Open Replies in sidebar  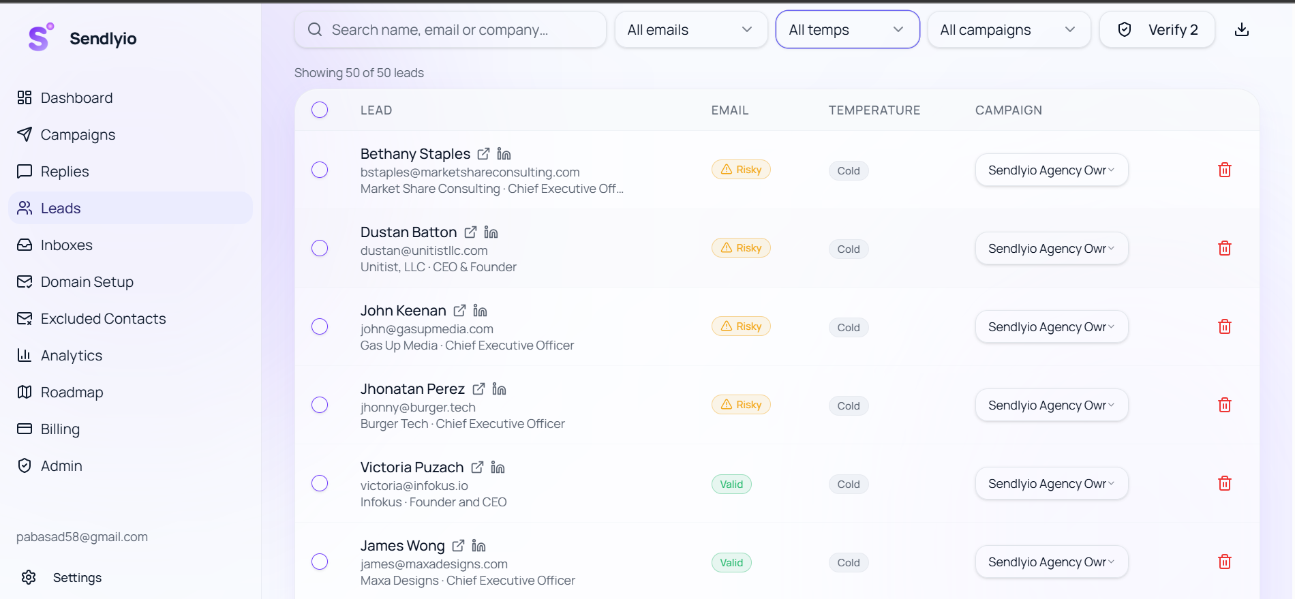130,171
